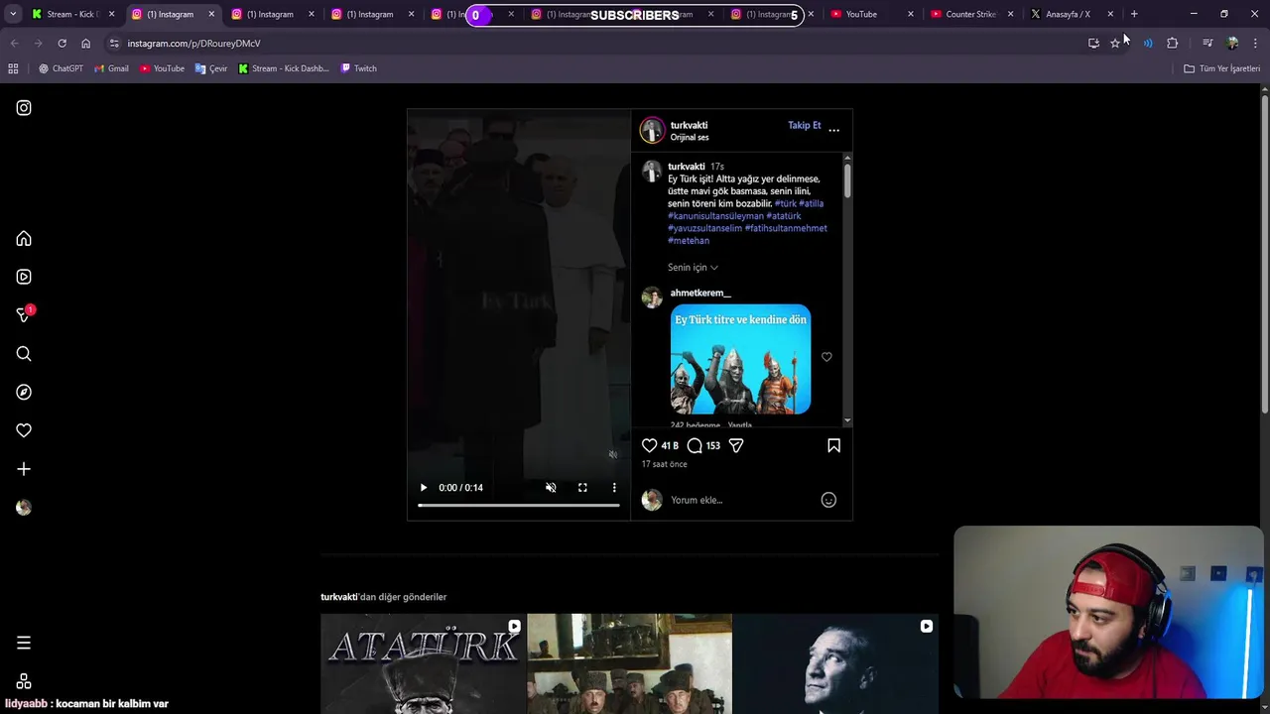
Task: Open browser extensions puzzle icon
Action: point(1172,44)
